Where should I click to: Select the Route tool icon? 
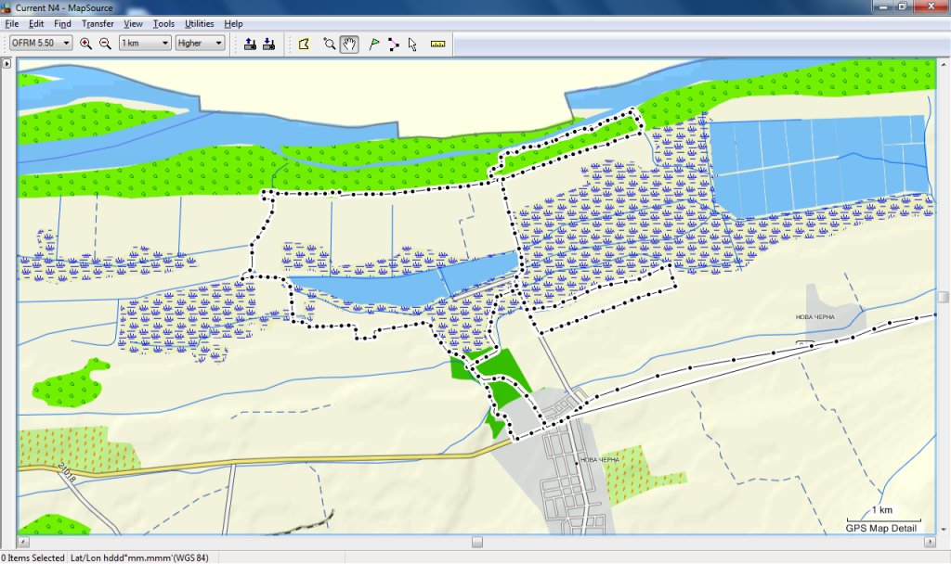coord(394,44)
